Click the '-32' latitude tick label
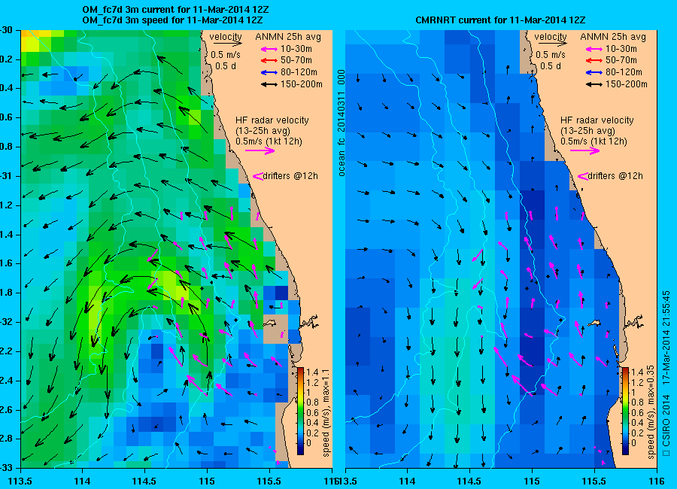Screen dimensions: 677x489 click(x=6, y=322)
